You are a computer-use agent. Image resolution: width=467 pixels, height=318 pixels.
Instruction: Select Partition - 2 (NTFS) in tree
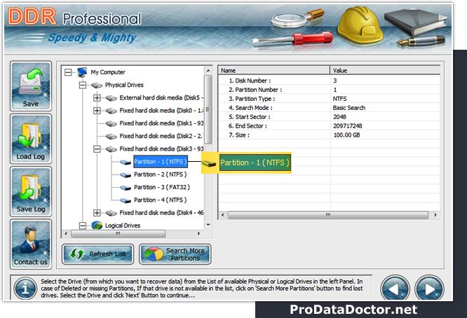click(161, 174)
